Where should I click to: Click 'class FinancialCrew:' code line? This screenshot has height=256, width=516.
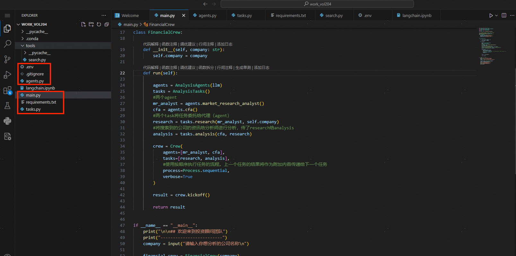158,32
